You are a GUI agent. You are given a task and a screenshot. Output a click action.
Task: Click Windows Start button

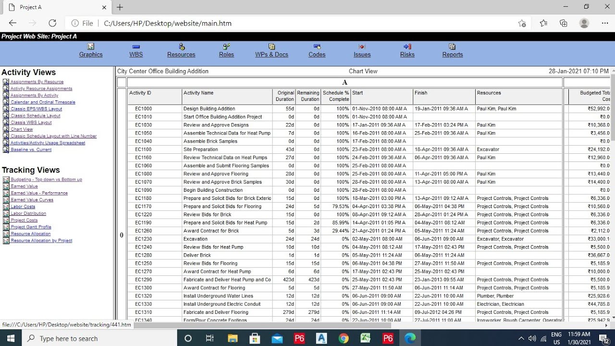point(11,338)
